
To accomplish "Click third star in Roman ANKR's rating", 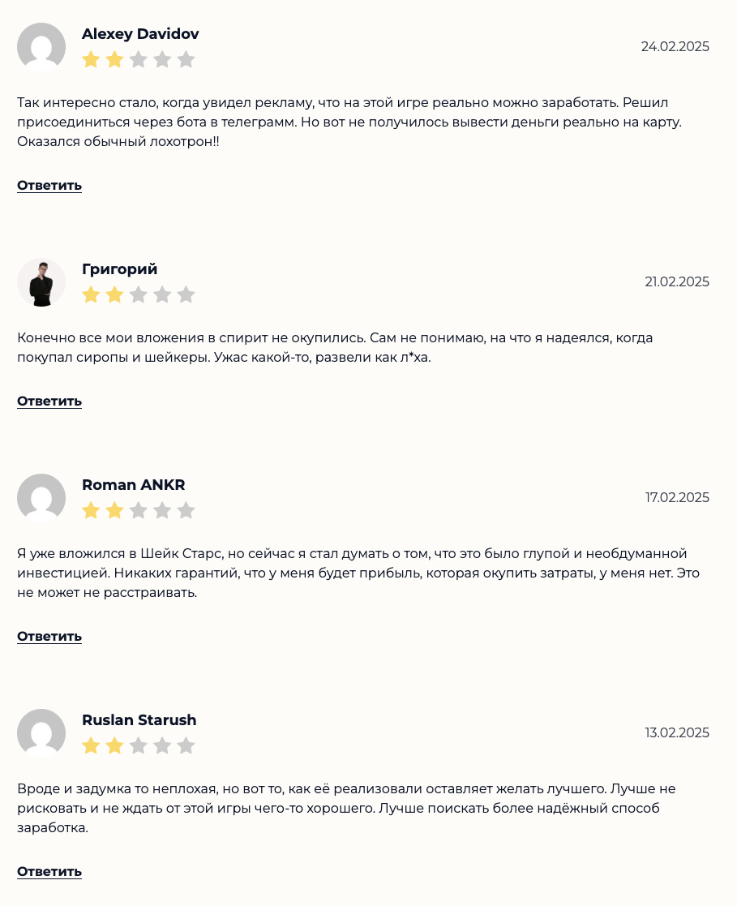I will coord(139,510).
